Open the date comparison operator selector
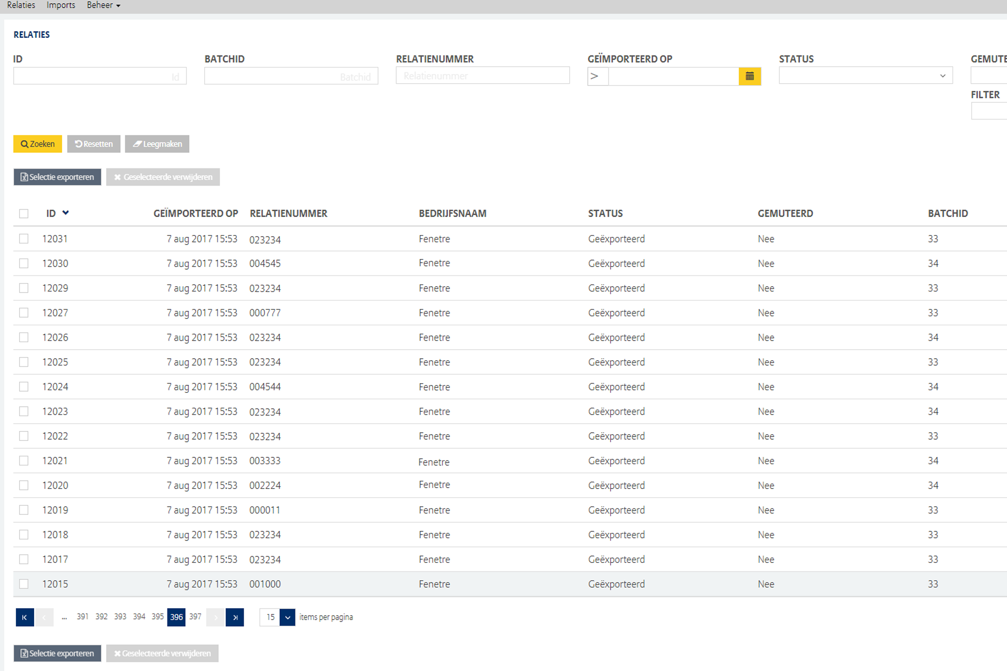1007x671 pixels. tap(598, 76)
